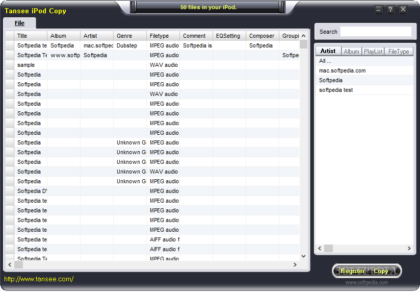This screenshot has height=292, width=420.
Task: Click the 'mac.softpec' artist cell
Action: tap(97, 45)
